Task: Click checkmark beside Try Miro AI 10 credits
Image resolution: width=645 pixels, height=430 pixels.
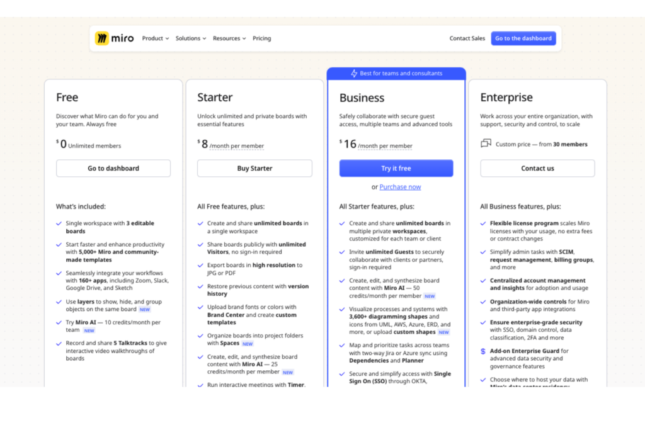Action: [x=59, y=323]
